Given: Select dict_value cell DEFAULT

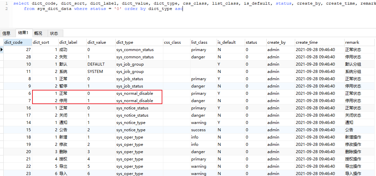Looking at the screenshot, I should 101,64.
